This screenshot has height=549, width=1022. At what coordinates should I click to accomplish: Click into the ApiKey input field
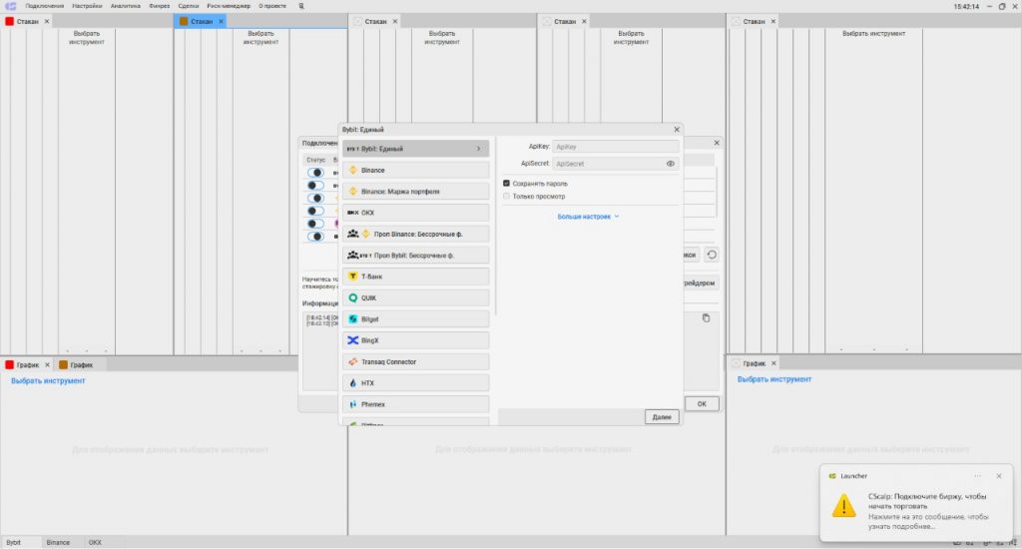coord(616,147)
